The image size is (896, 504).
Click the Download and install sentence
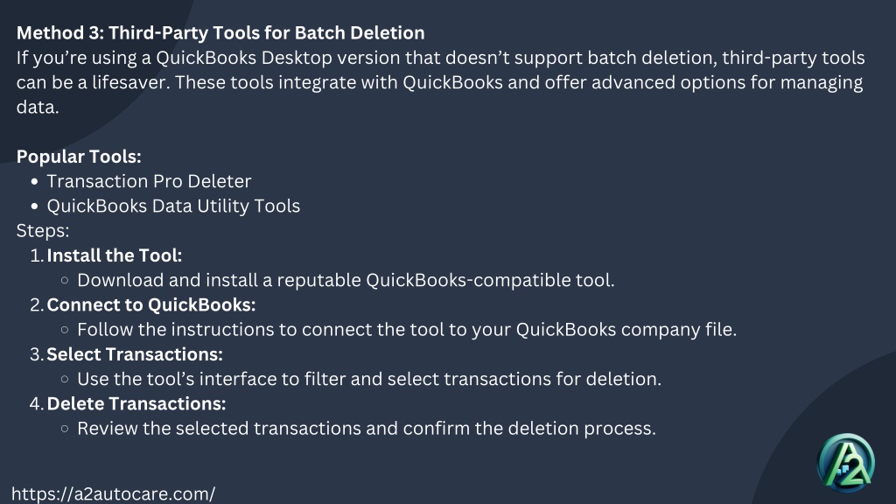[x=346, y=280]
